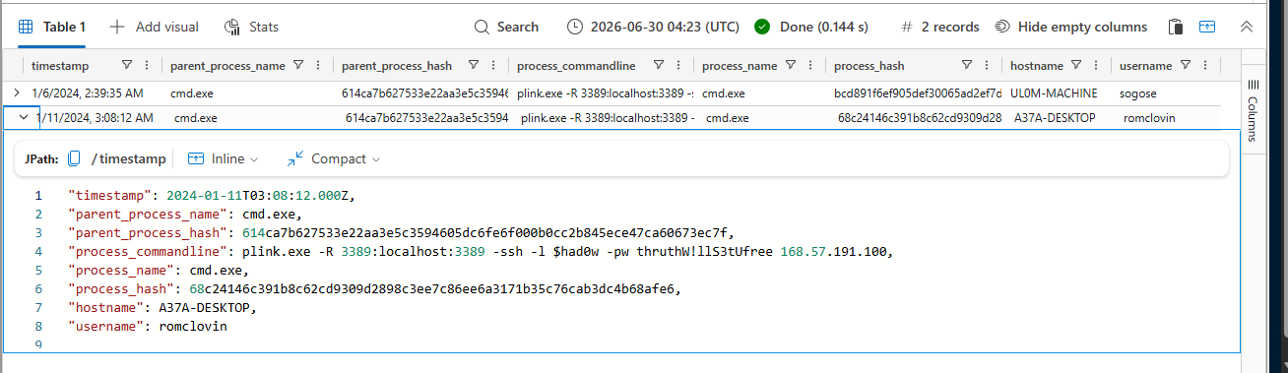
Task: Click the parent_process_hash JSON line
Action: click(x=402, y=232)
